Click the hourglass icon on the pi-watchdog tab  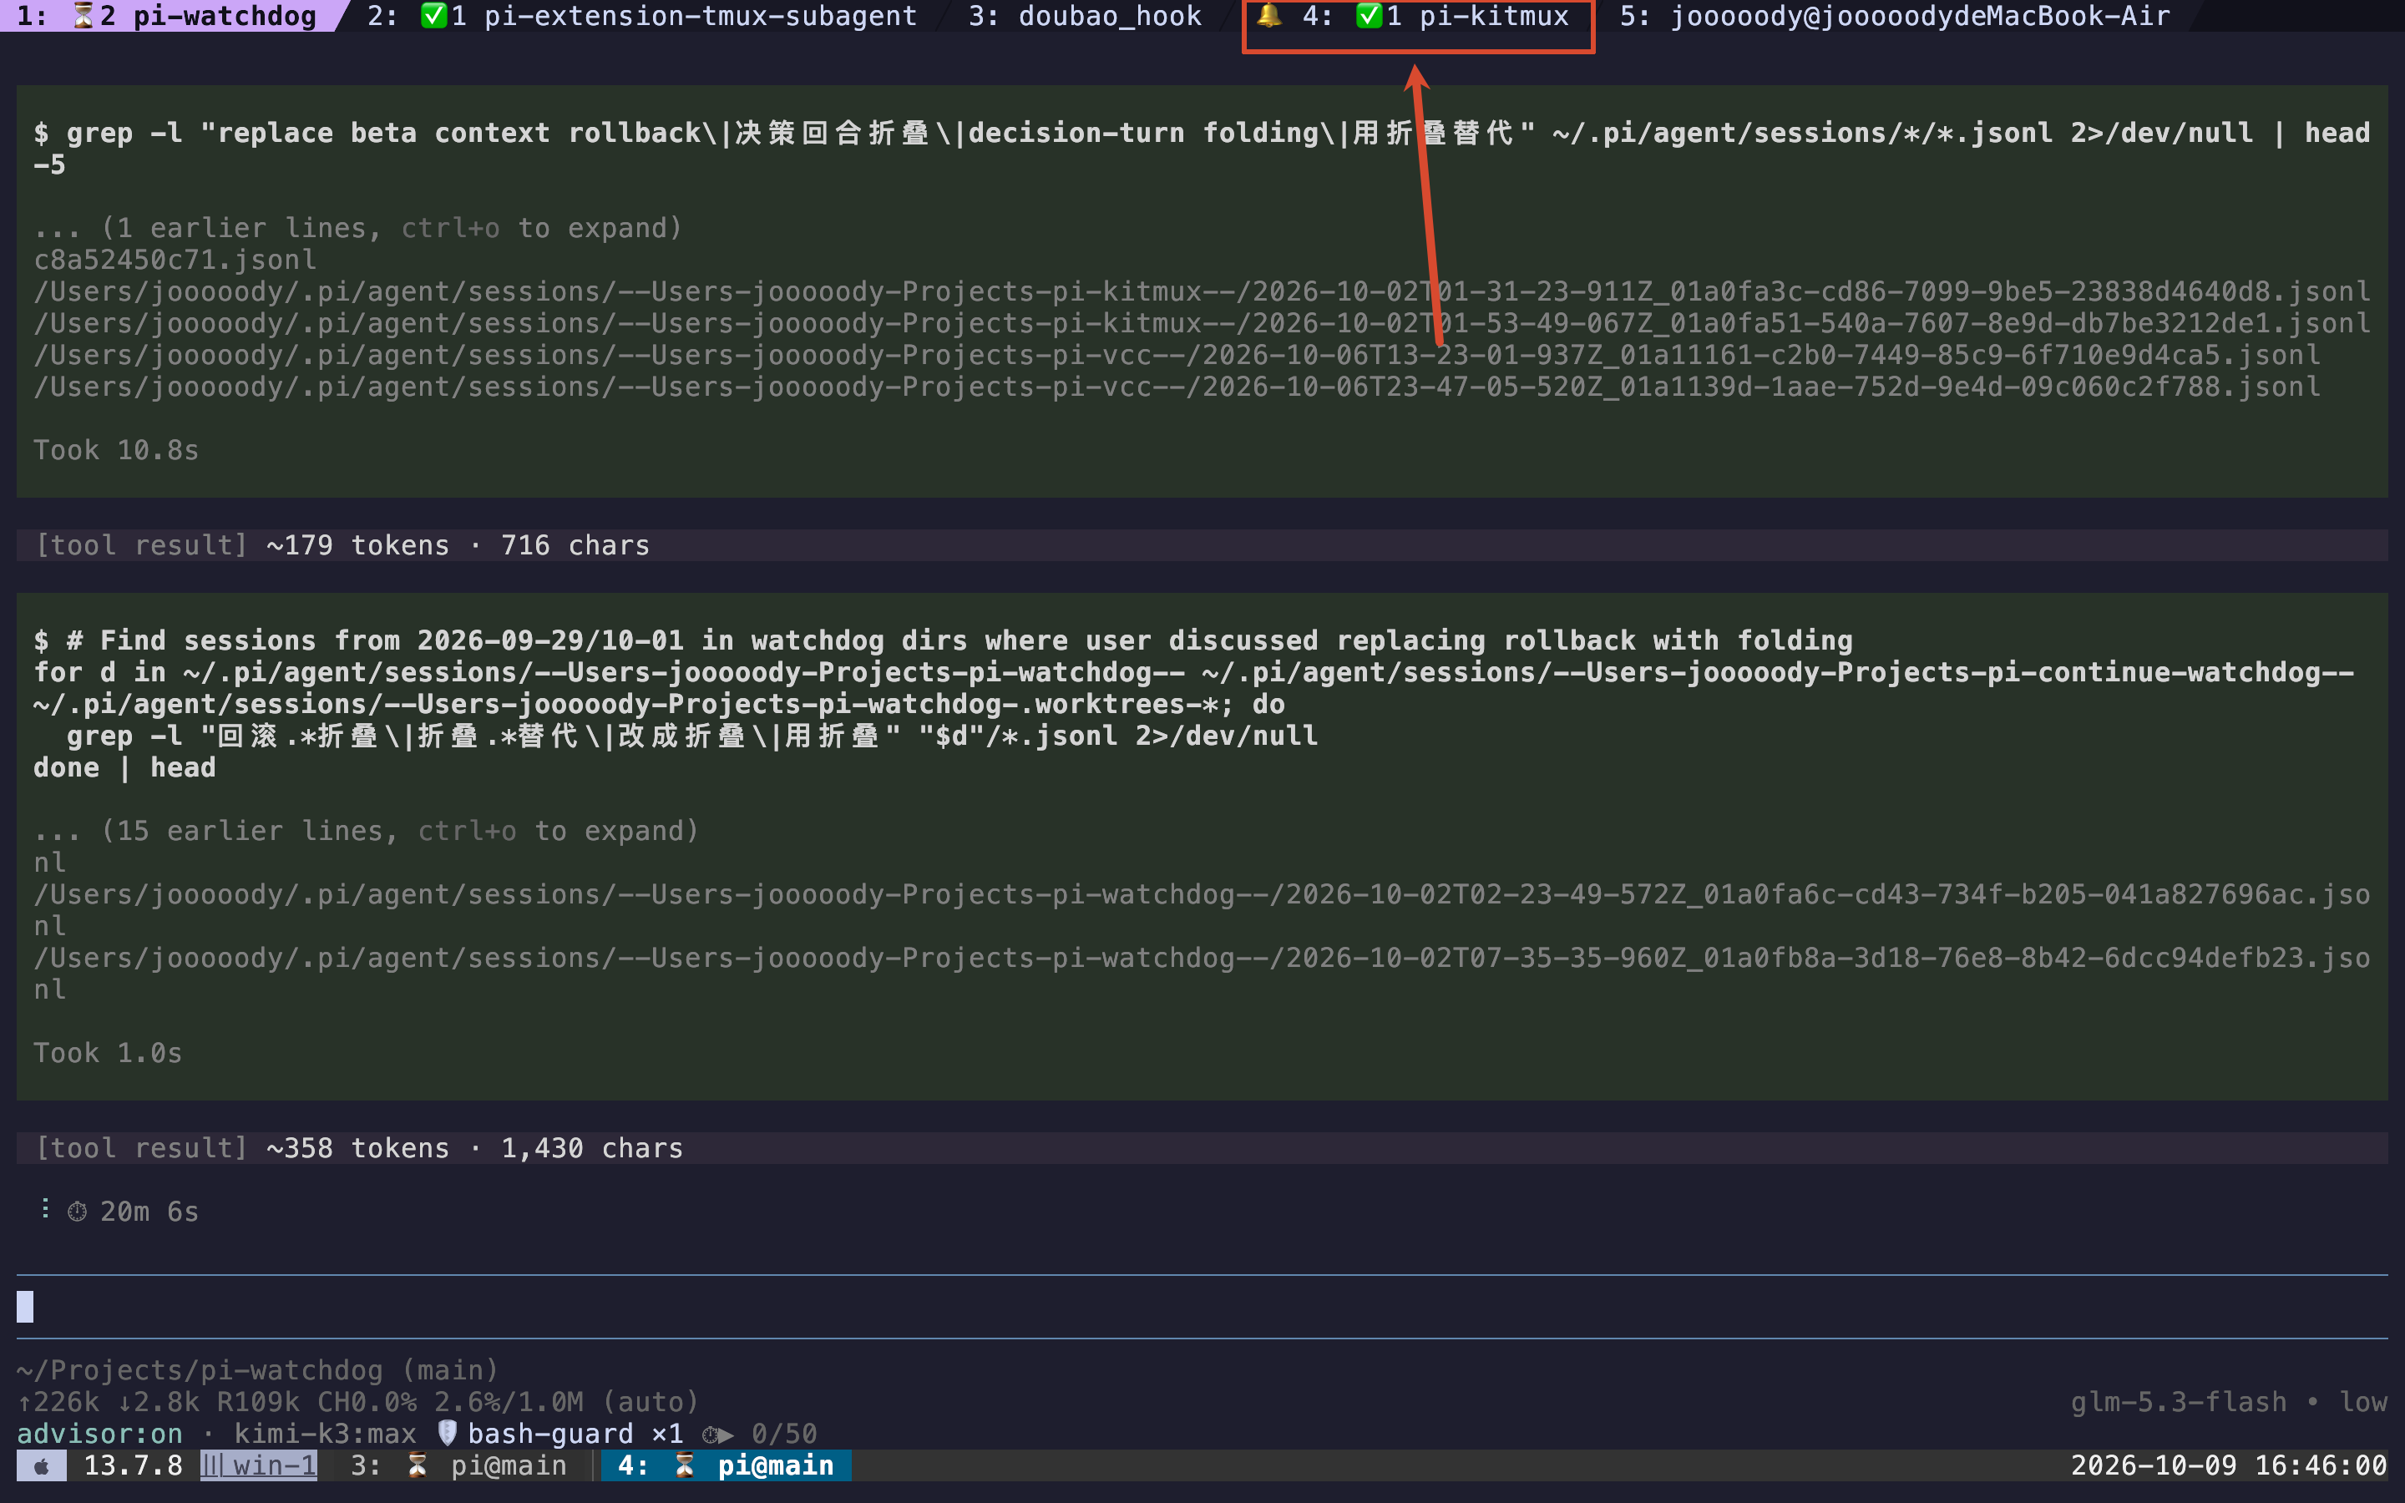pyautogui.click(x=84, y=16)
